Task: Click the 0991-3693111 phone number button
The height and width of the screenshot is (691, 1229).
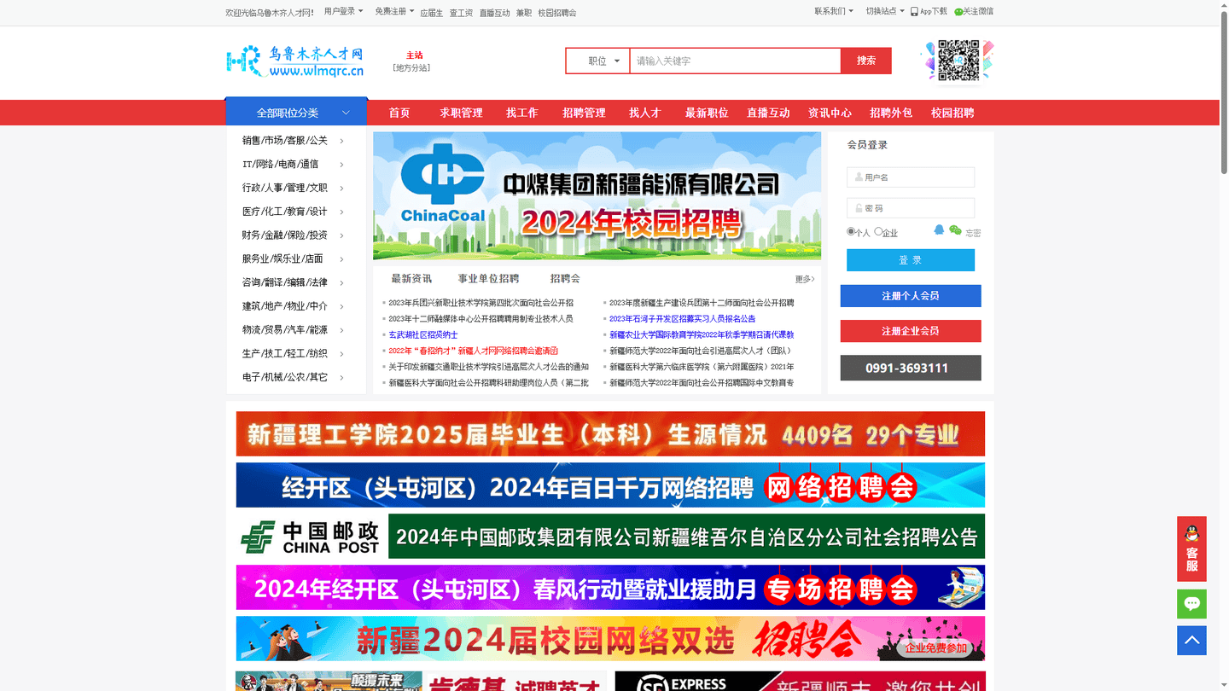Action: 911,368
